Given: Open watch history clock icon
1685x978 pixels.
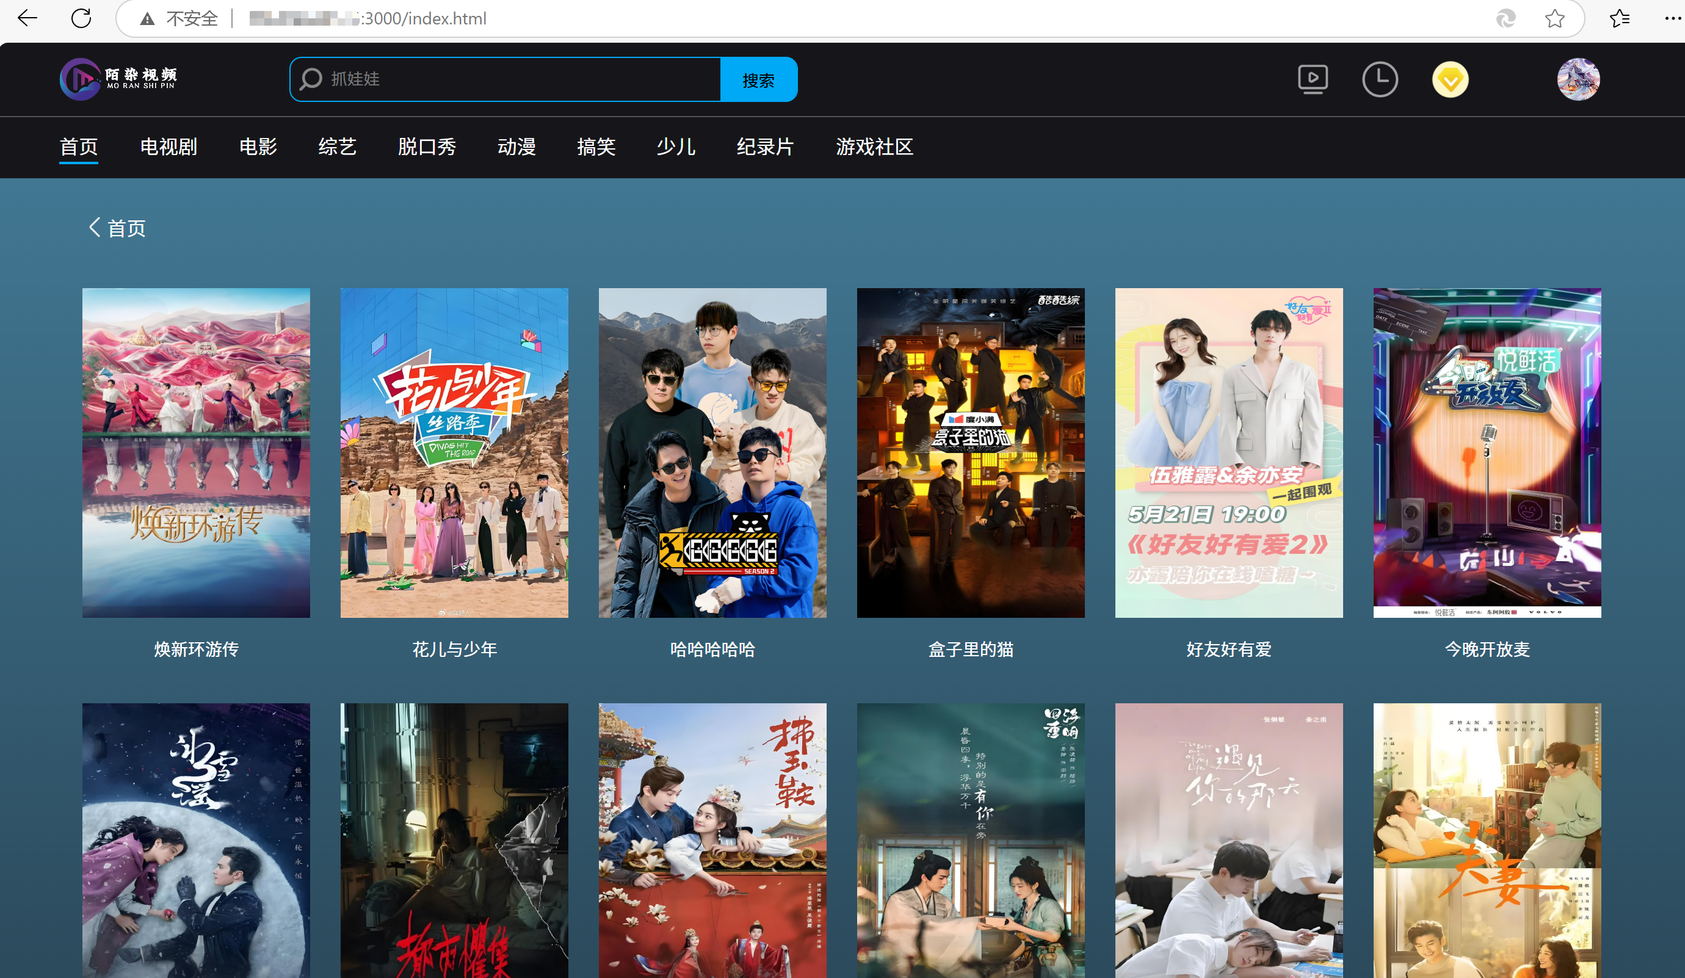Looking at the screenshot, I should point(1379,79).
